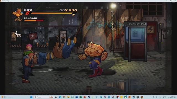This screenshot has height=99, width=177.
Task: Click the skull and crossbones sign
Action: [x=33, y=36]
